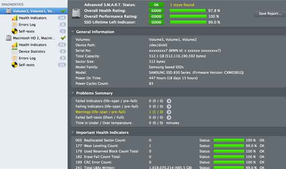The height and width of the screenshot is (169, 286).
Task: Click the OK badge for S.M.A.R.T. Status
Action: (x=157, y=5)
